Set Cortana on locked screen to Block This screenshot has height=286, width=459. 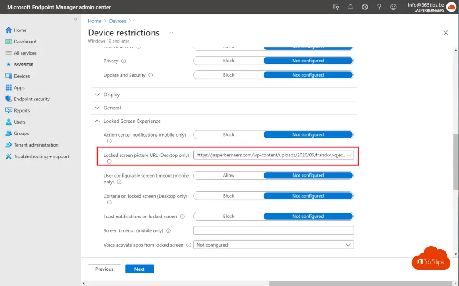pyautogui.click(x=229, y=196)
